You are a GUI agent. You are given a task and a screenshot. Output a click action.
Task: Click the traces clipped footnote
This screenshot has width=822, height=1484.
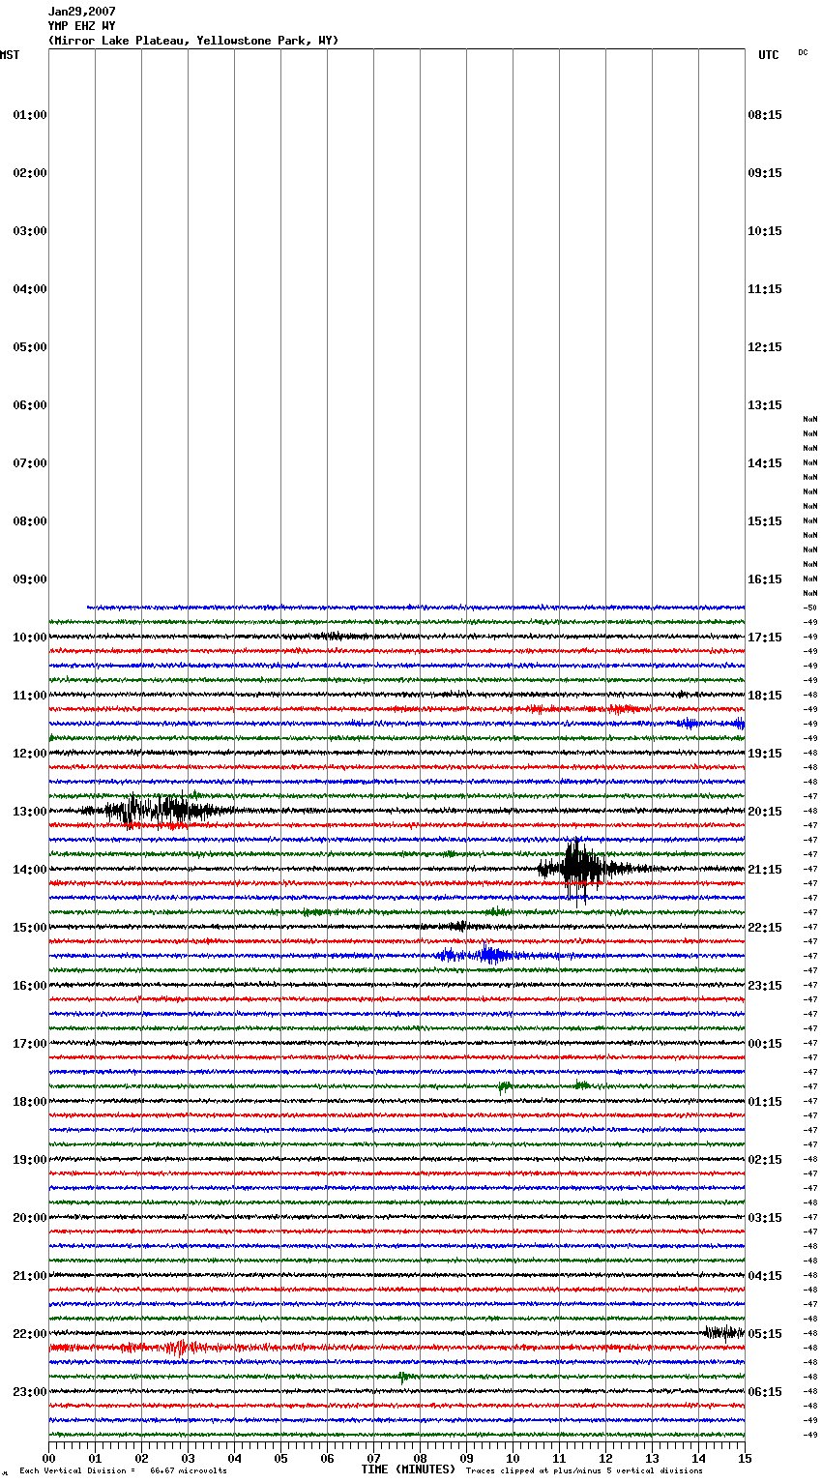coord(585,1471)
